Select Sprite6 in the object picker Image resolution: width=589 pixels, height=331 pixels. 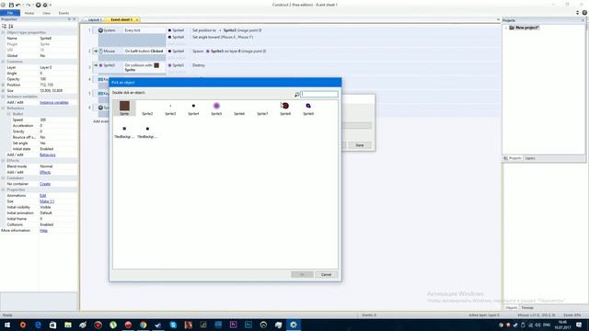click(239, 108)
